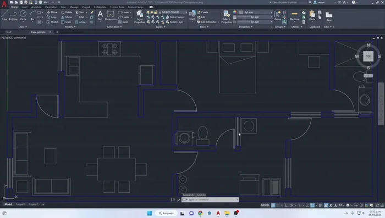Click the Erase tool icon
Image resolution: width=385 pixels, height=218 pixels.
point(92,12)
